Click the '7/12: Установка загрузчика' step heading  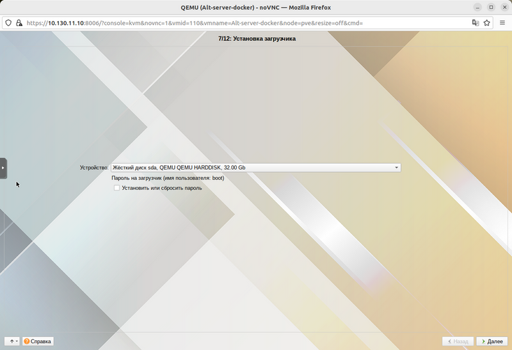(x=257, y=39)
